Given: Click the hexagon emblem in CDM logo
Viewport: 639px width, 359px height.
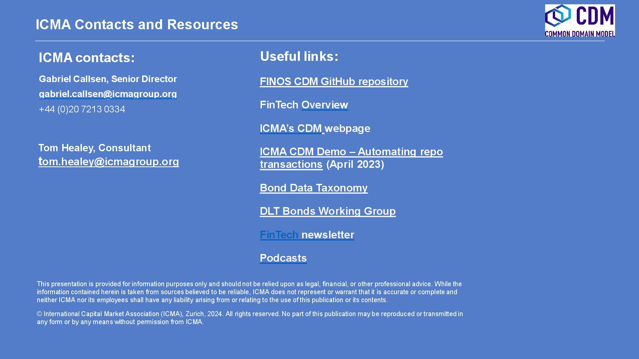Looking at the screenshot, I should (558, 16).
